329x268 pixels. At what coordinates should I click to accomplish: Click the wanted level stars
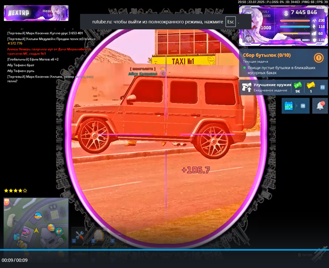click(x=16, y=191)
